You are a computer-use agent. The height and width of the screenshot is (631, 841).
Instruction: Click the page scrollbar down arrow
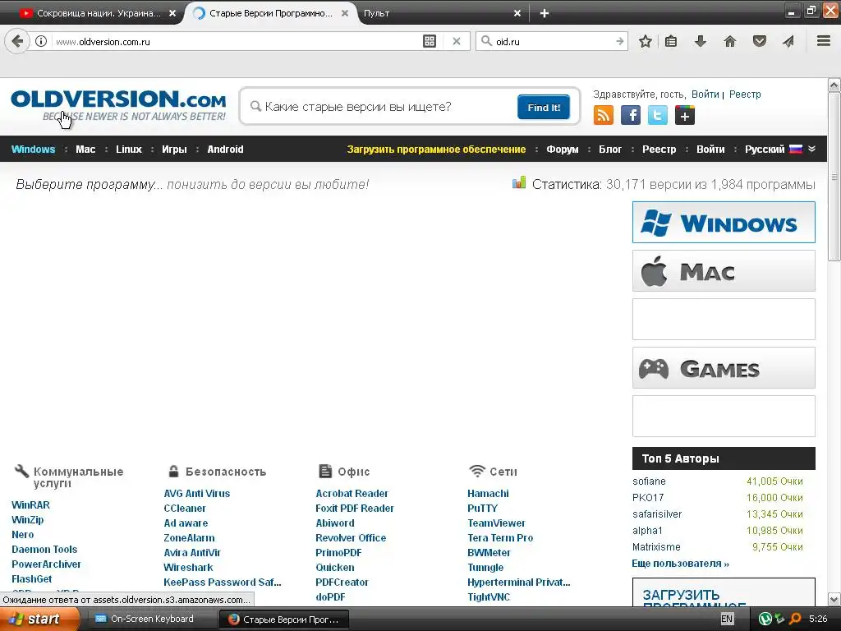(x=834, y=599)
